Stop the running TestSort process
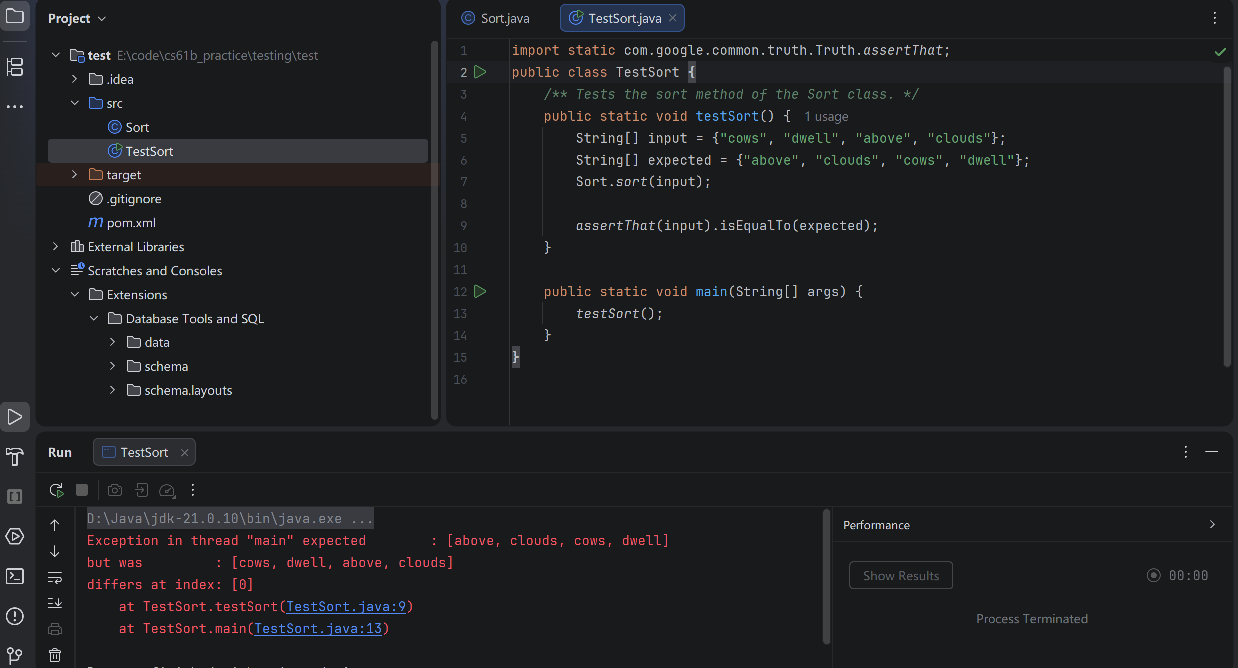Image resolution: width=1238 pixels, height=668 pixels. coord(82,490)
